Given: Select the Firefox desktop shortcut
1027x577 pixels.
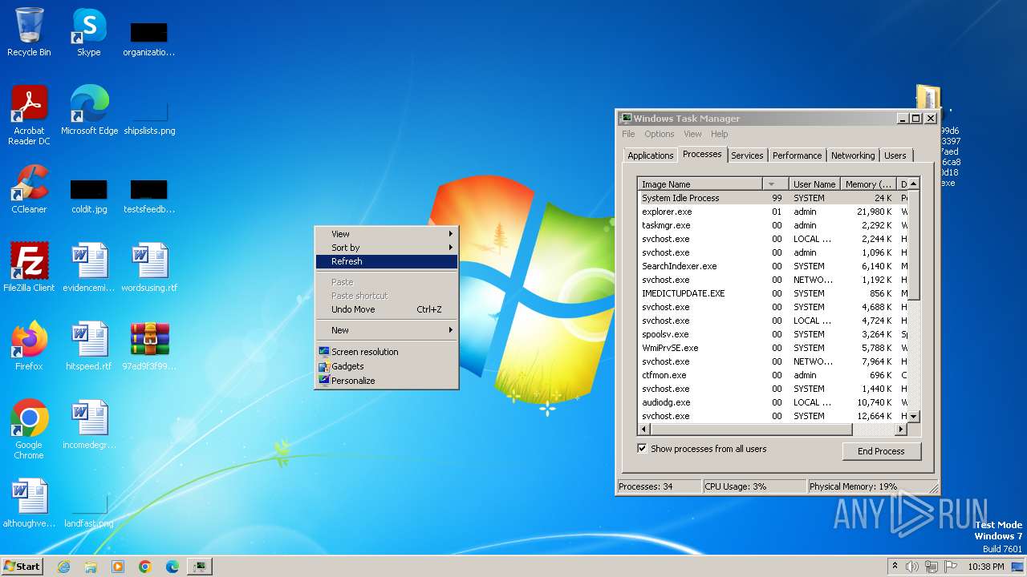Looking at the screenshot, I should 29,346.
